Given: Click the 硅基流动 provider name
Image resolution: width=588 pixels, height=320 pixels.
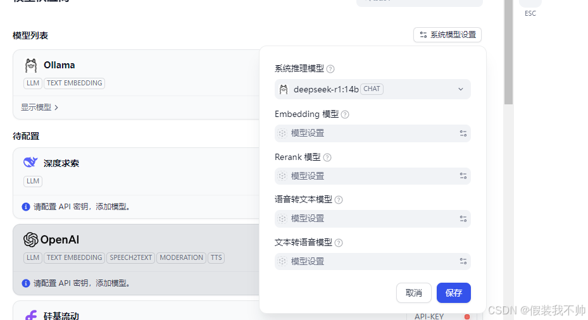Looking at the screenshot, I should click(61, 316).
